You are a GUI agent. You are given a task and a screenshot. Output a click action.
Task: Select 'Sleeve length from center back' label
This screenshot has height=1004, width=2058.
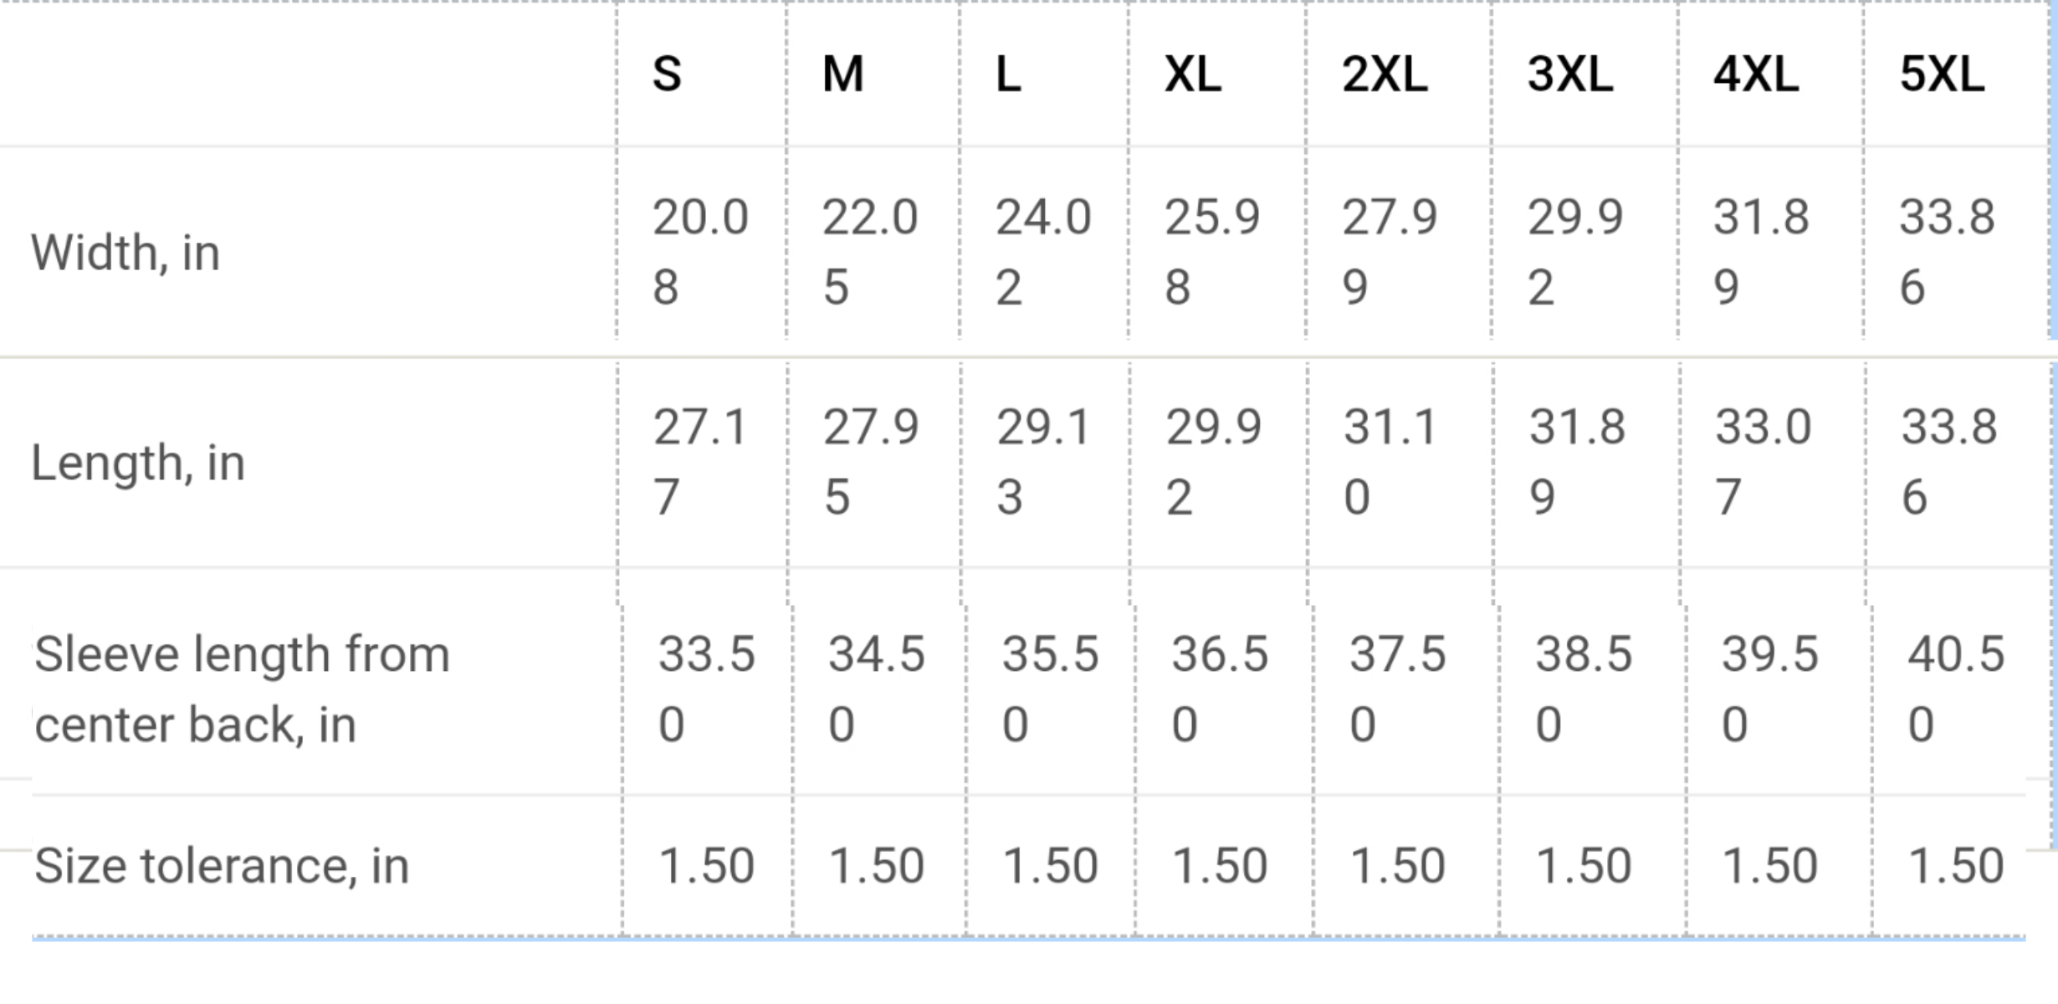(x=242, y=689)
